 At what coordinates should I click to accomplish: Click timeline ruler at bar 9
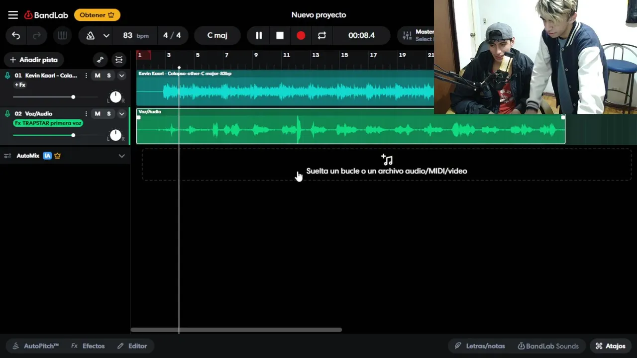256,55
